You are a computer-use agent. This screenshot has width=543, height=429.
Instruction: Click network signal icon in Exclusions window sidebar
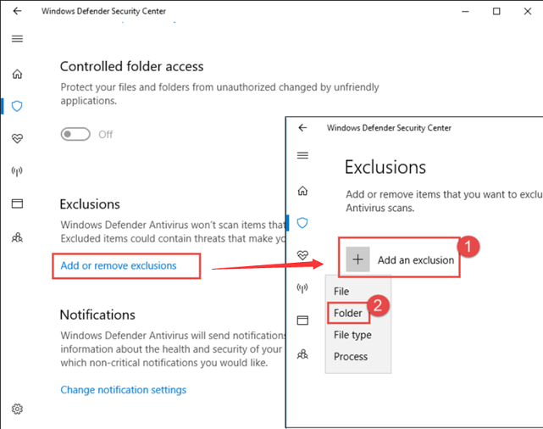(302, 287)
